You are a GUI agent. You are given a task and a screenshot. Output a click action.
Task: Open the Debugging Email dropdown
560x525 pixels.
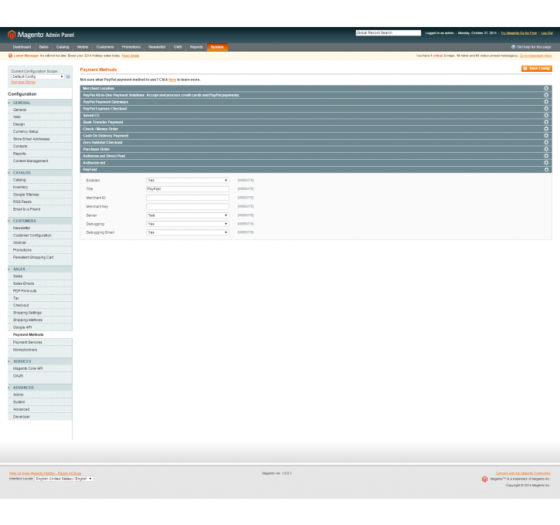pos(188,232)
